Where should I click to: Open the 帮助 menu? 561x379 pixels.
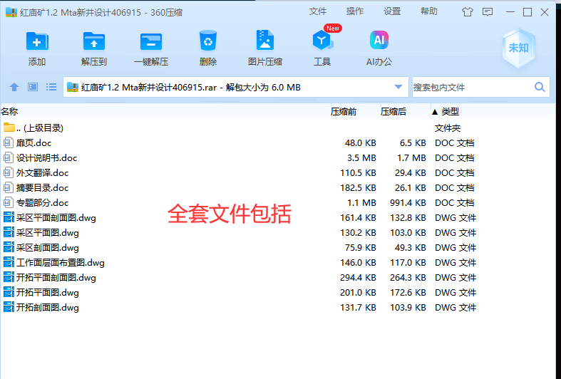point(429,11)
